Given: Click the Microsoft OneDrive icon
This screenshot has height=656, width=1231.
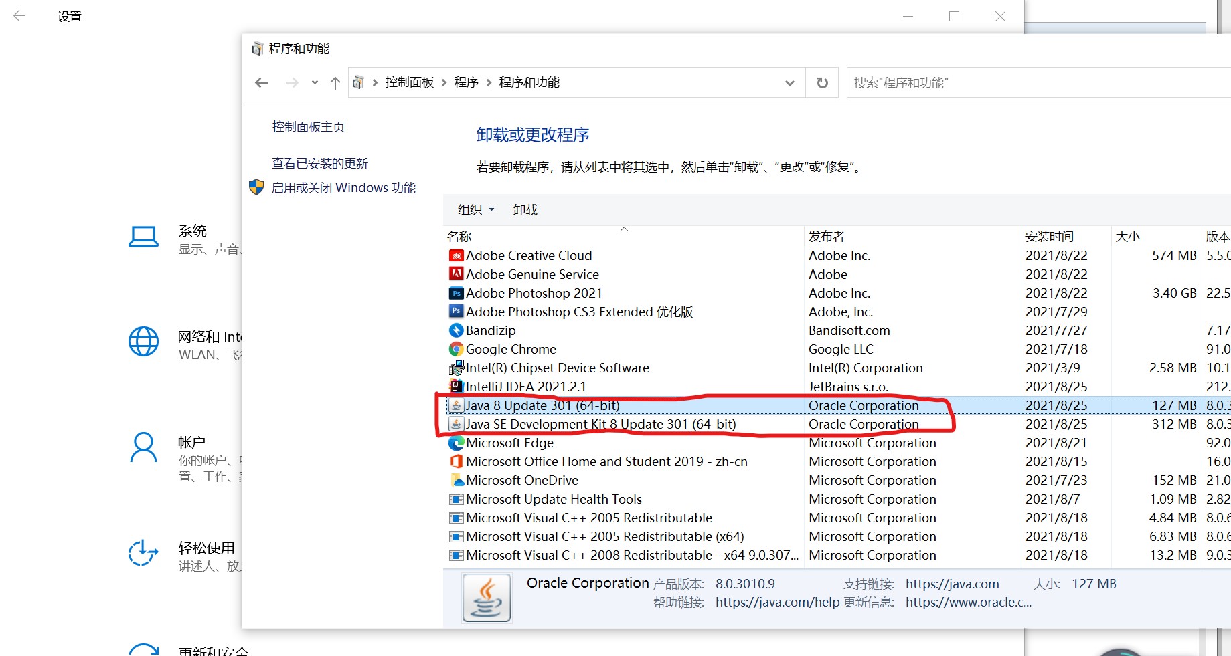Looking at the screenshot, I should 456,480.
